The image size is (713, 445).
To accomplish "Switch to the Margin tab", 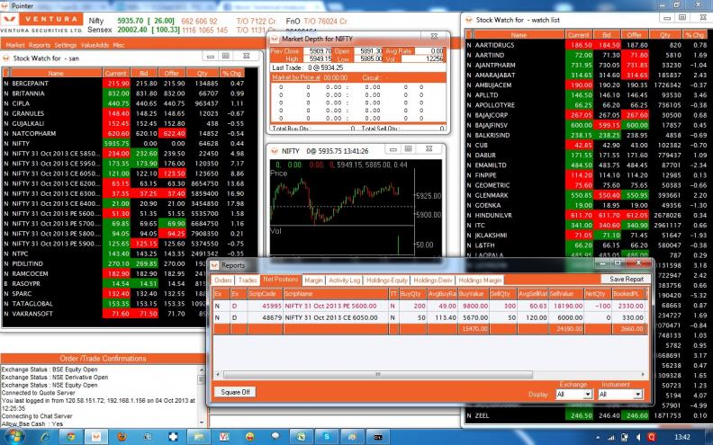I will [313, 280].
